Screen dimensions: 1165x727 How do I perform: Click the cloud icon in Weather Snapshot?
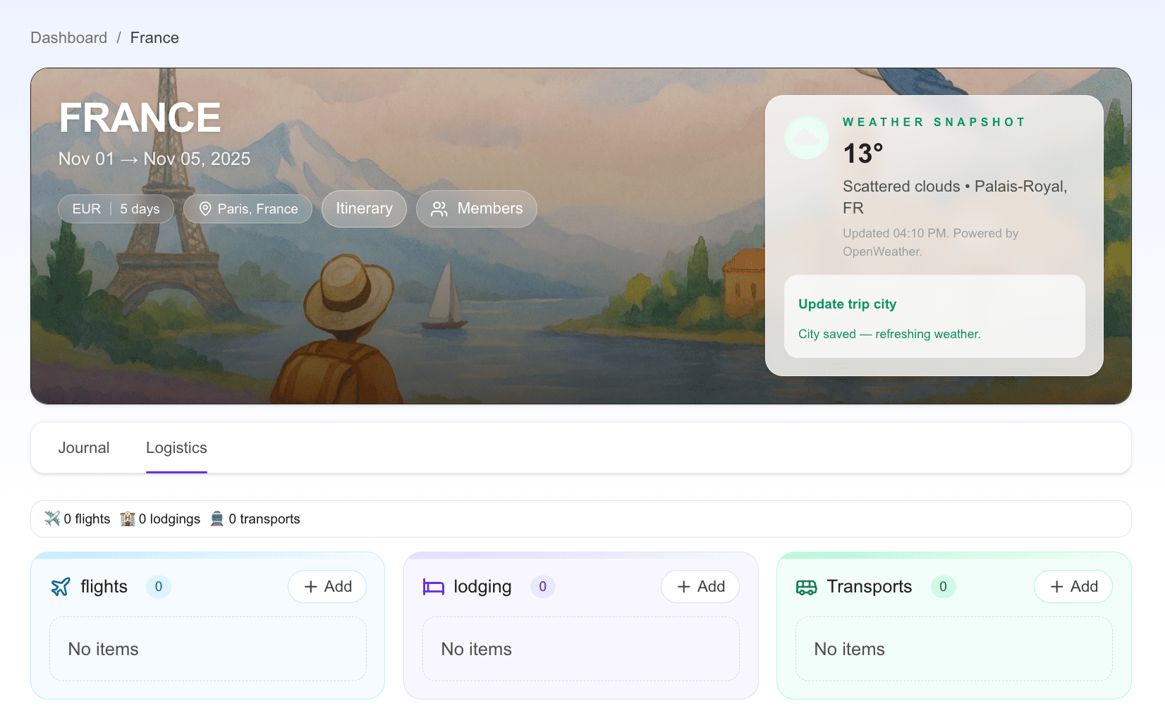tap(805, 137)
